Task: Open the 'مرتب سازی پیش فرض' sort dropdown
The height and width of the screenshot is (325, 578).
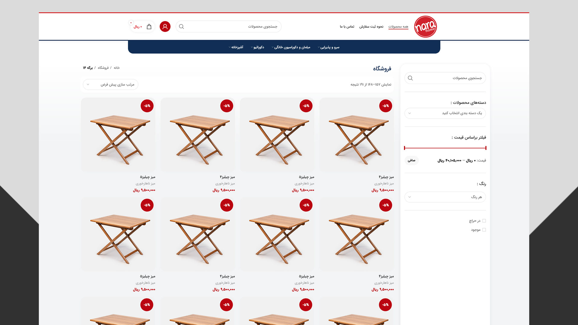Action: click(x=110, y=85)
